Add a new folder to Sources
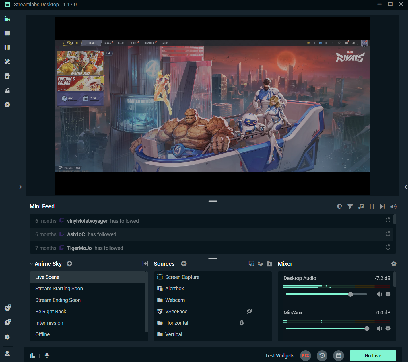 coord(269,263)
